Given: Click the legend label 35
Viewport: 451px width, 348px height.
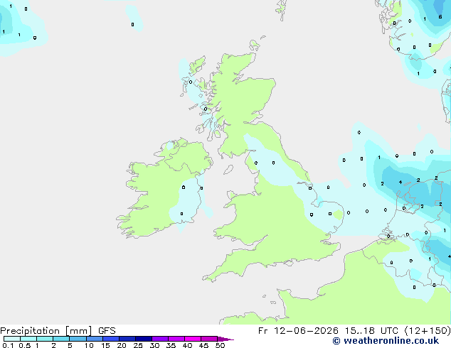Looking at the screenshot, I should tap(171, 345).
